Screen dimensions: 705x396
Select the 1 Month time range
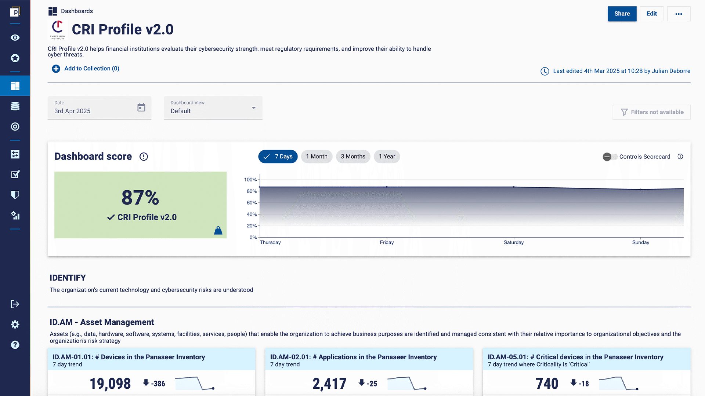(317, 157)
